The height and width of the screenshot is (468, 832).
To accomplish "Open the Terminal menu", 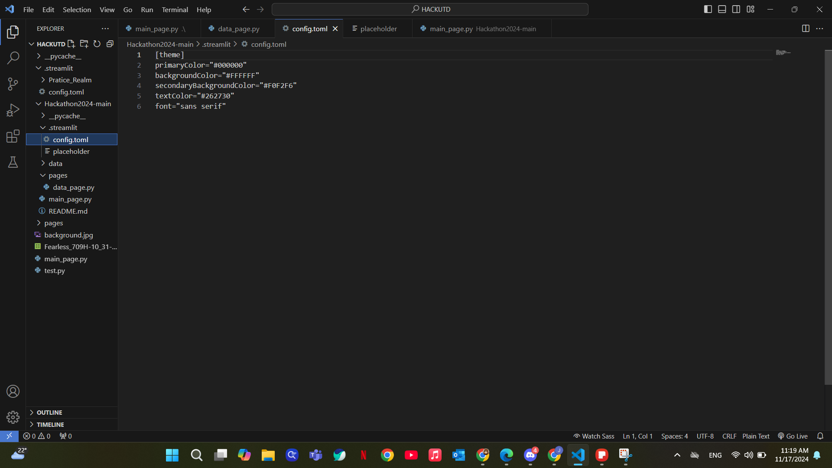I will [x=175, y=10].
